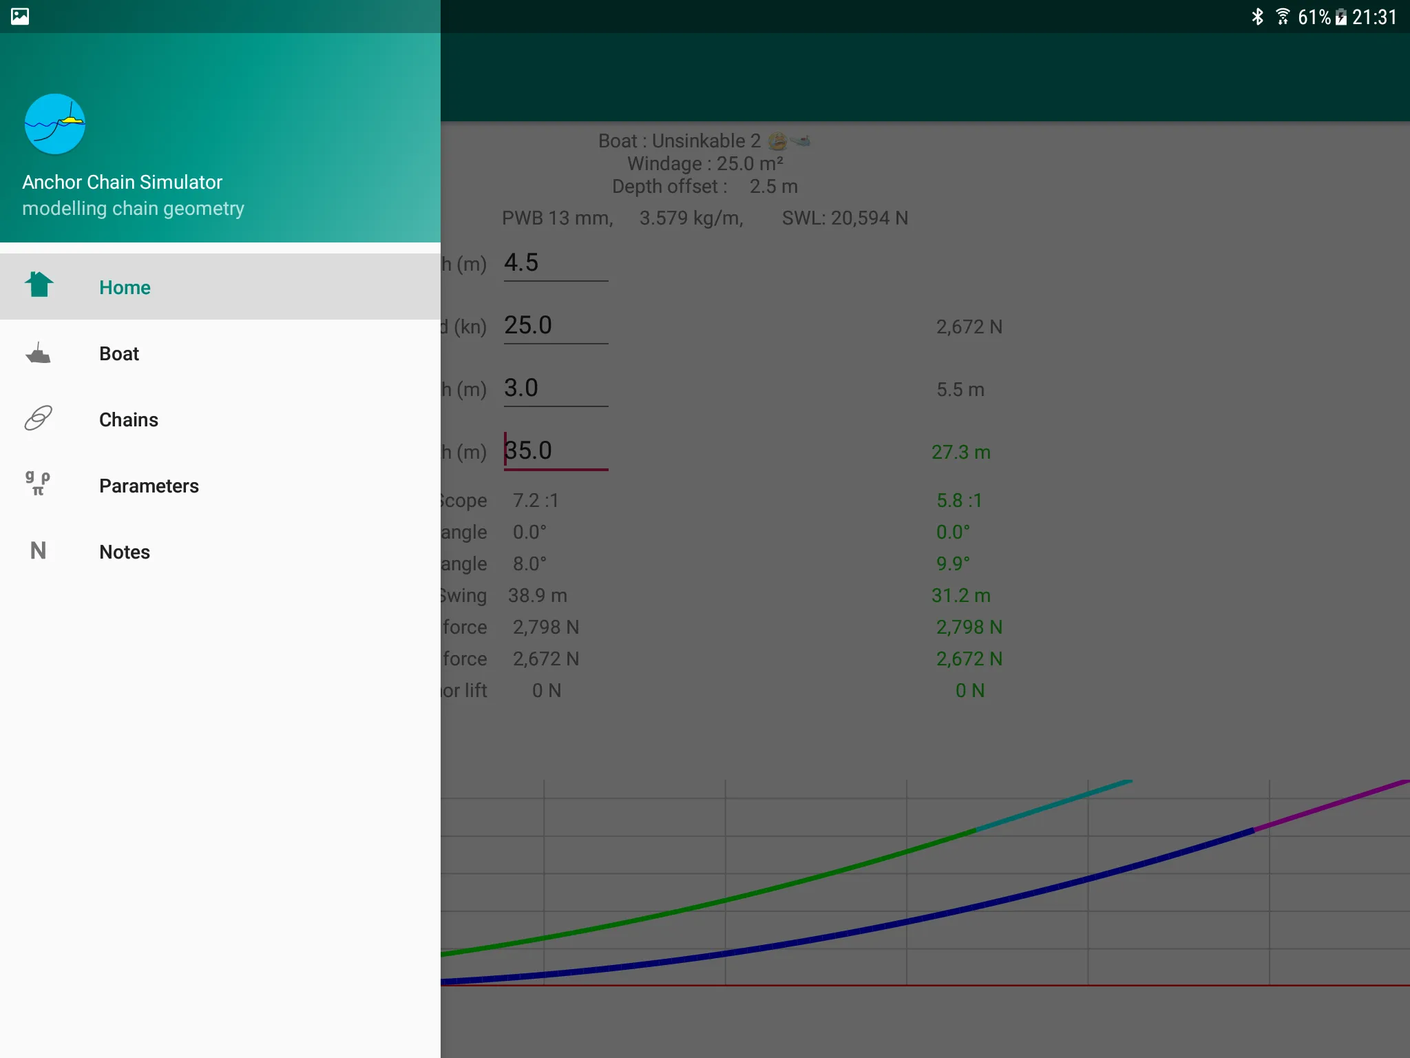Tap the 21:31 clock
The width and height of the screenshot is (1410, 1058).
coord(1374,17)
